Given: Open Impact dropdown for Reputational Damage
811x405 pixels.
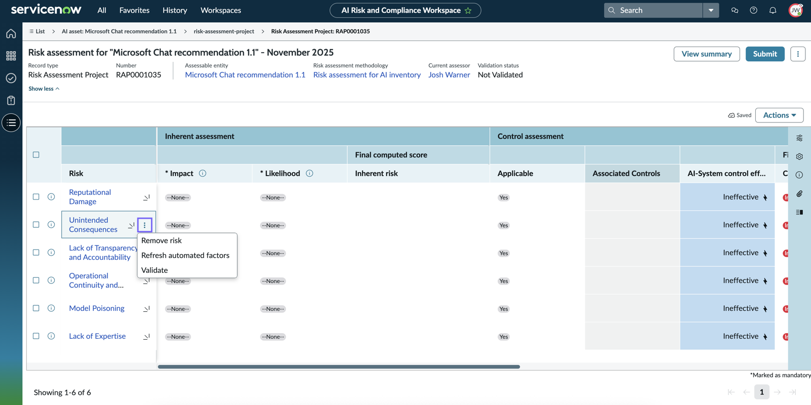Looking at the screenshot, I should 178,197.
